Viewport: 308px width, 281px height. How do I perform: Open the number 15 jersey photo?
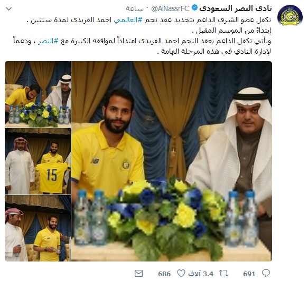click(38, 161)
